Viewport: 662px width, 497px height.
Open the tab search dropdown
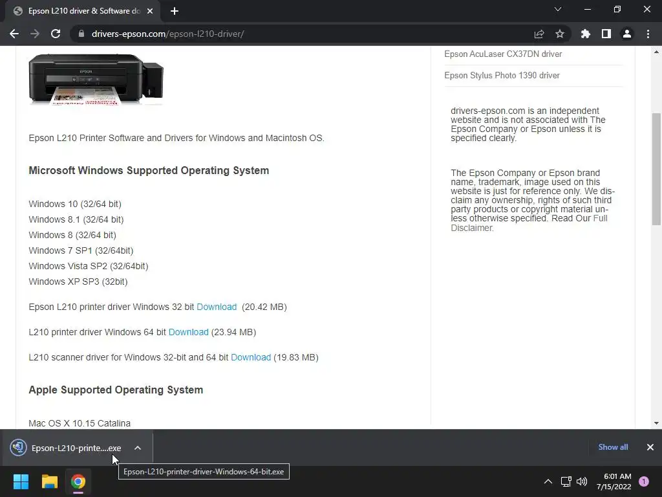[x=558, y=9]
